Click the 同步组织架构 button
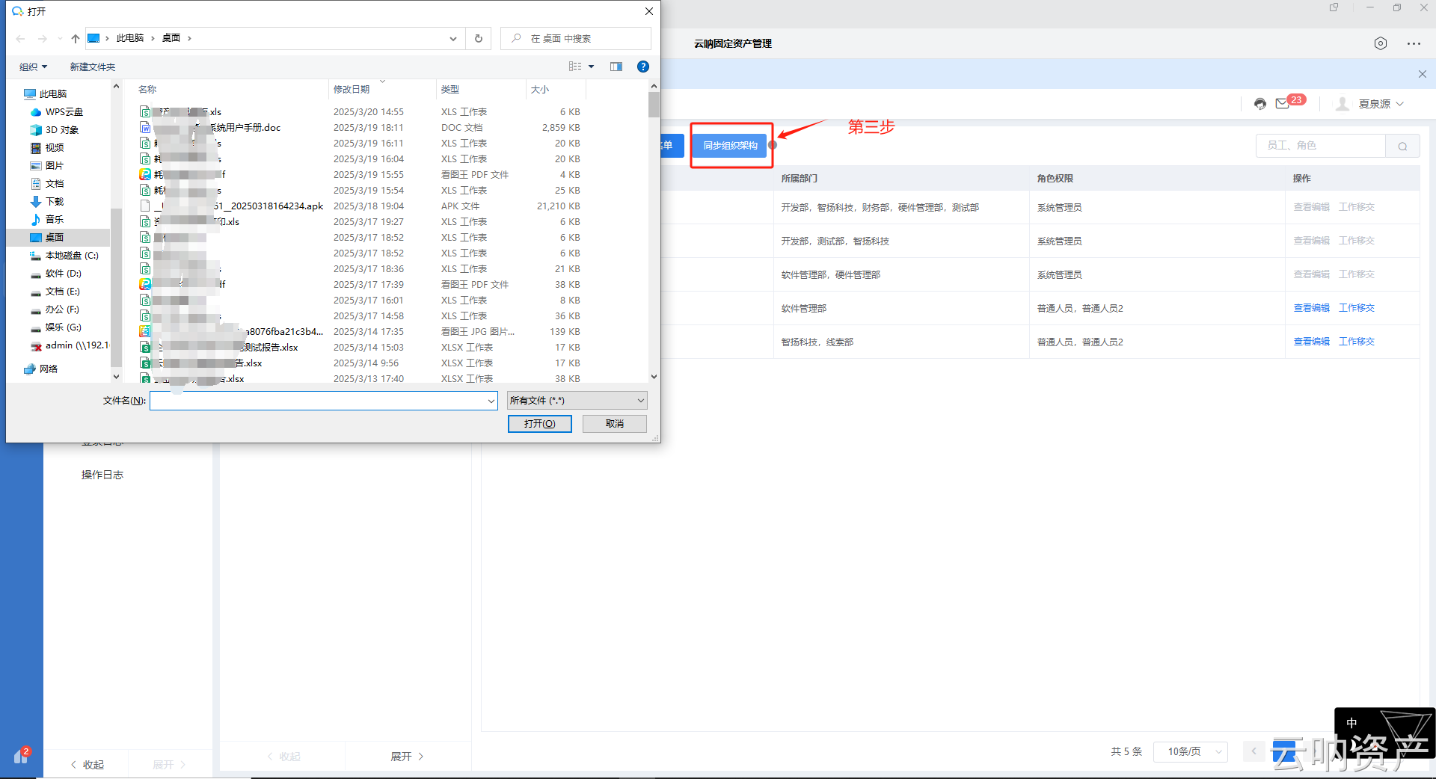The height and width of the screenshot is (779, 1436). click(x=731, y=146)
